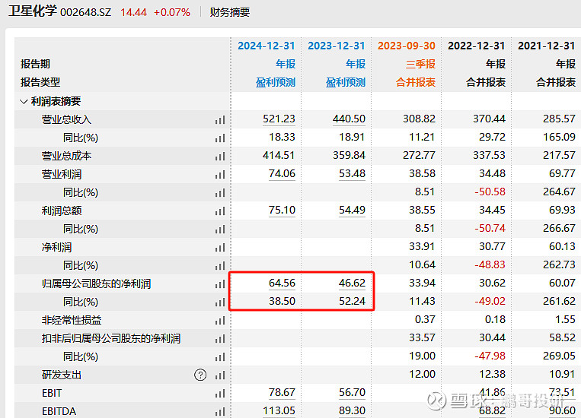
Task: Click the stock price 14.44
Action: point(134,12)
